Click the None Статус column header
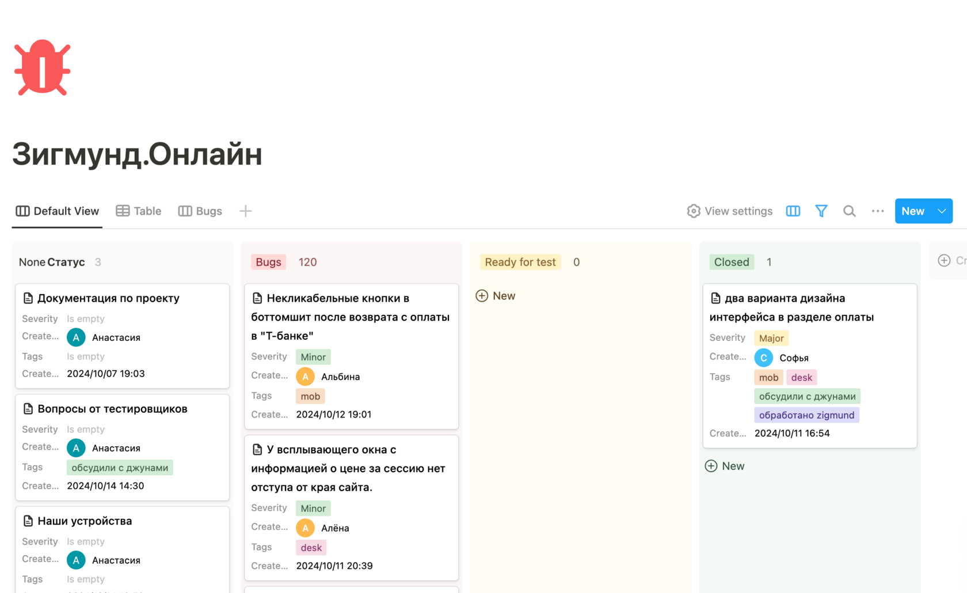967x593 pixels. (52, 262)
